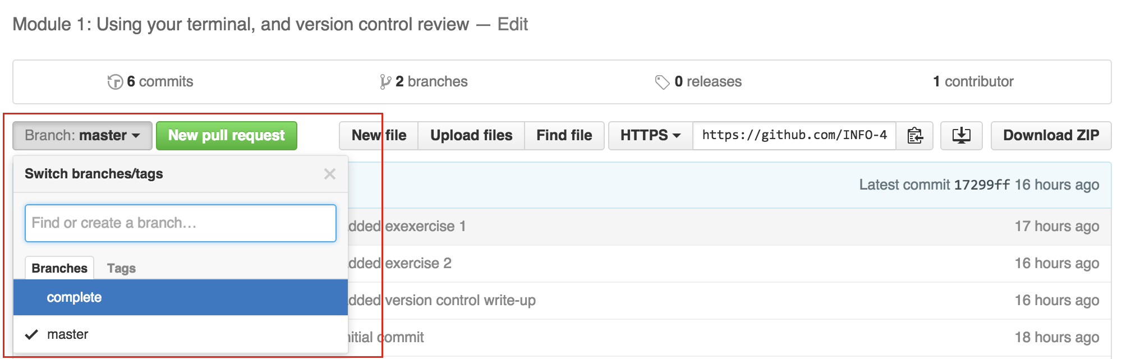Click the branches fork icon

385,82
